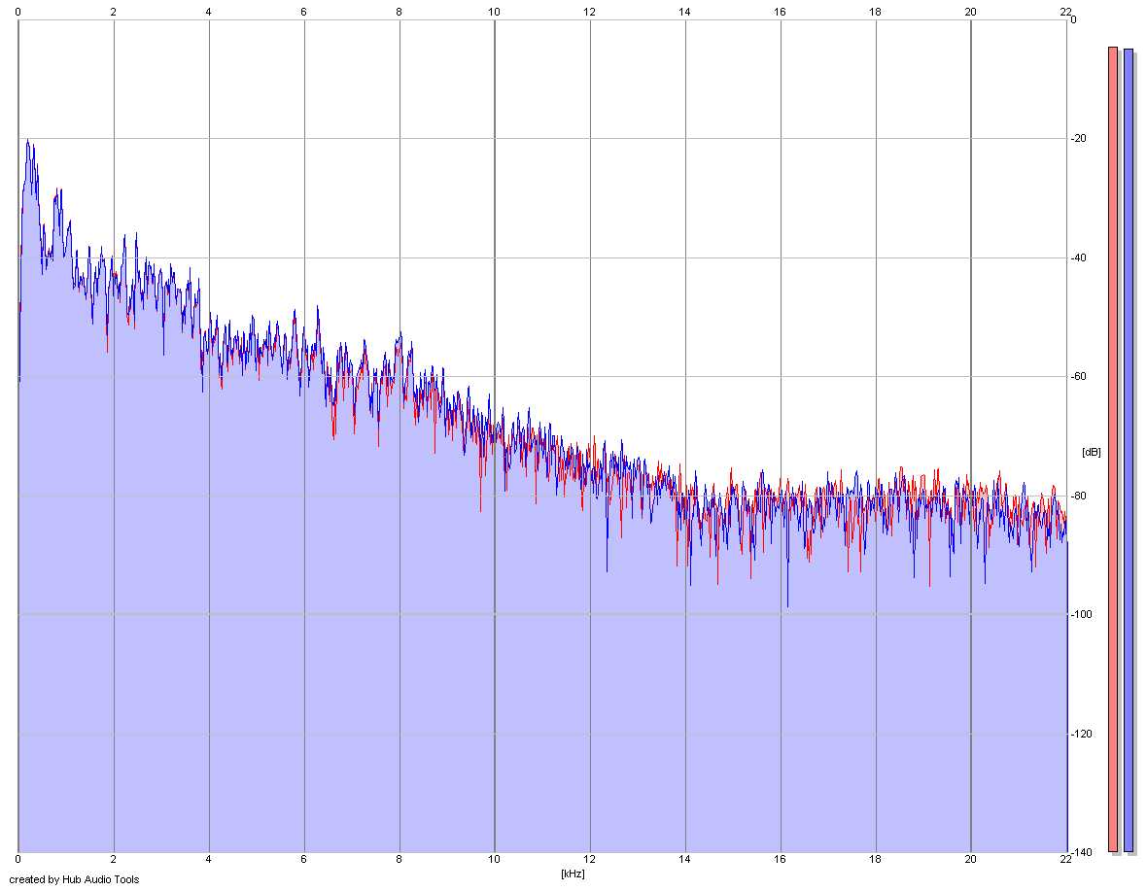
Task: Click the 0 kHz label at the bottom left
Action: point(17,859)
